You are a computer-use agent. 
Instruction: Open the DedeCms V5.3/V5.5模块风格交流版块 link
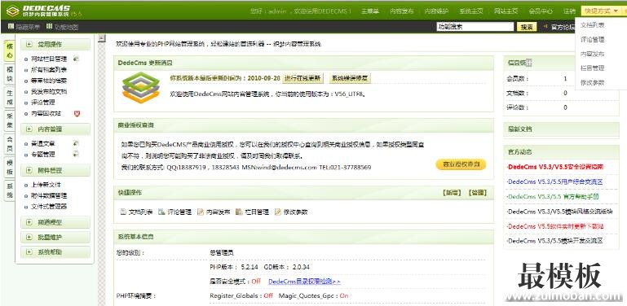tap(559, 212)
